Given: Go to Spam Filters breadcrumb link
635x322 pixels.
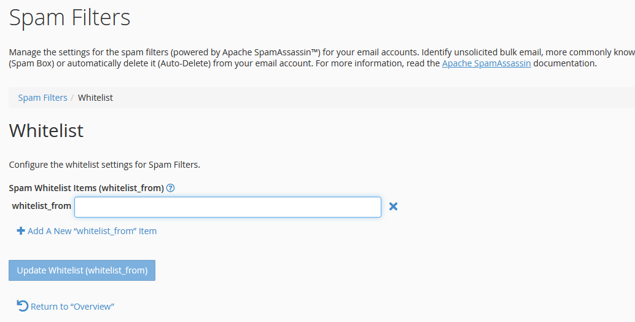Looking at the screenshot, I should click(x=42, y=98).
